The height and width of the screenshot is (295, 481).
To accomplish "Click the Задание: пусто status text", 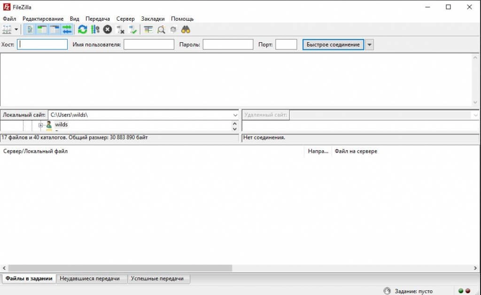I will (x=413, y=291).
